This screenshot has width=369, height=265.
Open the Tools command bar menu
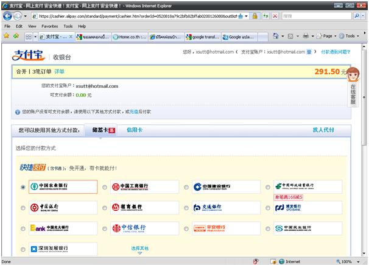350,36
